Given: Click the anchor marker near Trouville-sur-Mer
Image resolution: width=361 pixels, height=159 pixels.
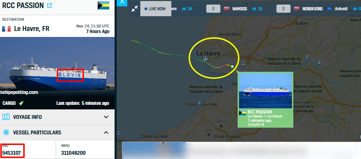Looking at the screenshot, I should tap(200, 103).
